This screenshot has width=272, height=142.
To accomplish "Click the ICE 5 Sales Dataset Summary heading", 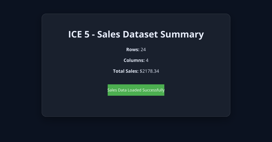I will pos(136,34).
